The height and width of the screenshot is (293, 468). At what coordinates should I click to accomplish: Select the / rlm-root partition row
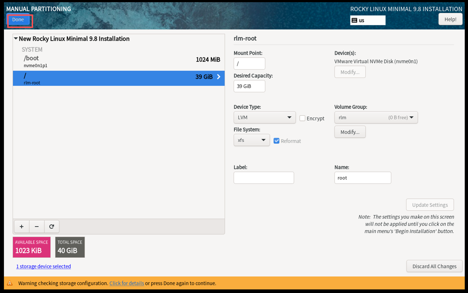(x=119, y=78)
